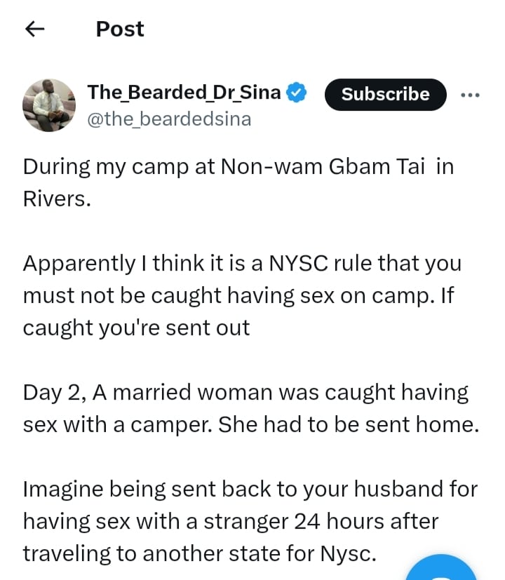Open The_Bearded_Dr_Sina's profile picture
Viewport: 505px width, 580px height.
[49, 105]
